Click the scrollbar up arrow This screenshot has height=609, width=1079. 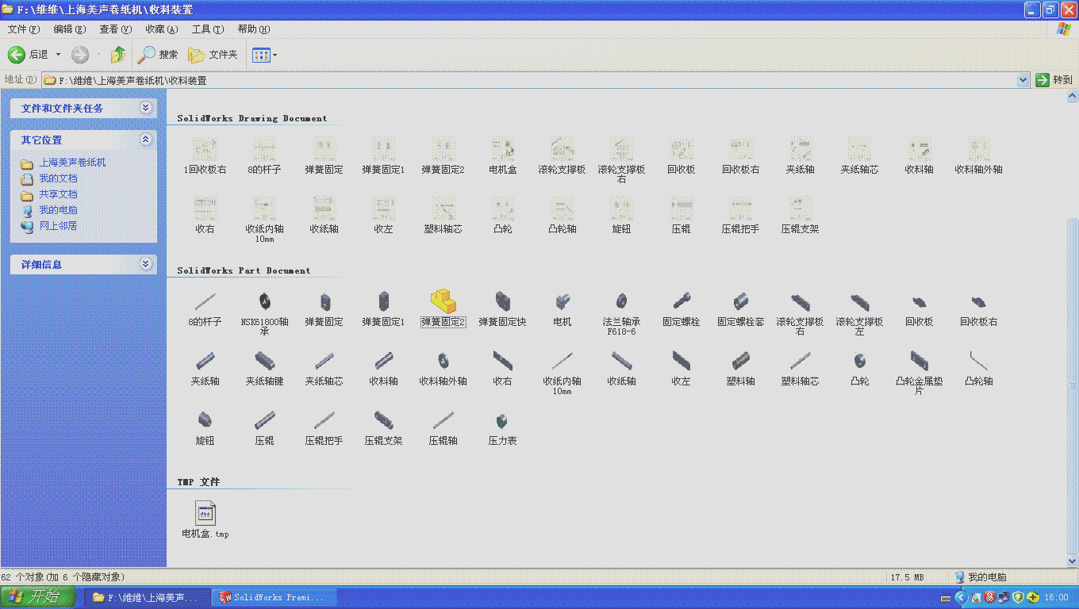(x=1072, y=97)
